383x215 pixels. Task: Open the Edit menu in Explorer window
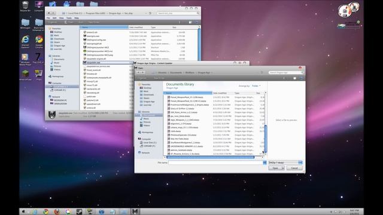pyautogui.click(x=54, y=18)
